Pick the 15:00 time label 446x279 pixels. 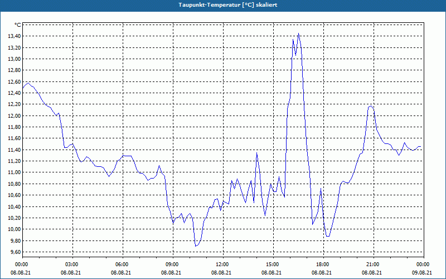273,264
